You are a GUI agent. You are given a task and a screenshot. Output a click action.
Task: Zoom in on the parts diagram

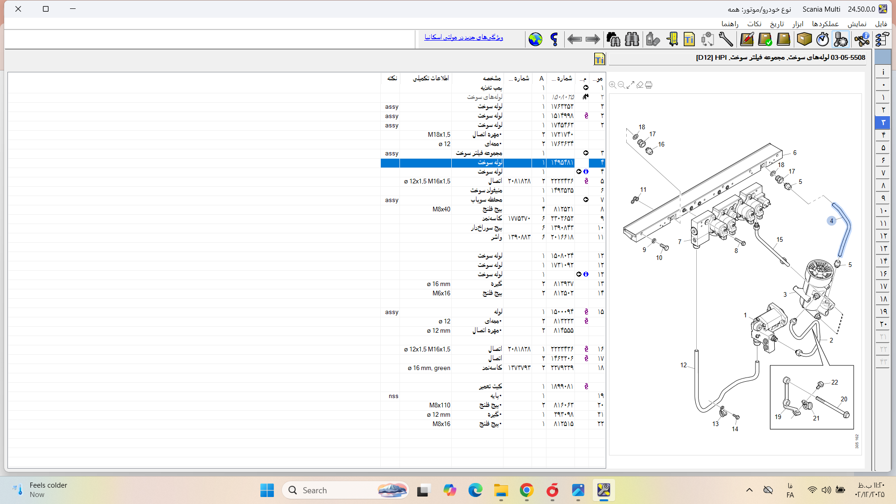pos(612,85)
